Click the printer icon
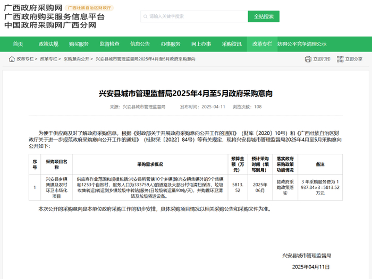This screenshot has height=279, width=372. point(308,59)
